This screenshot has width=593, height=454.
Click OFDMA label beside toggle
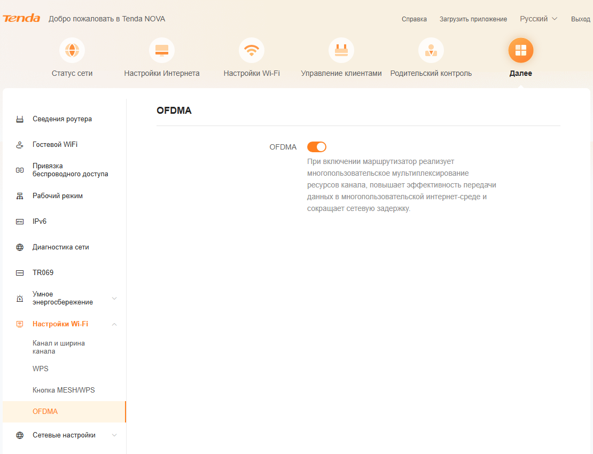(x=283, y=147)
